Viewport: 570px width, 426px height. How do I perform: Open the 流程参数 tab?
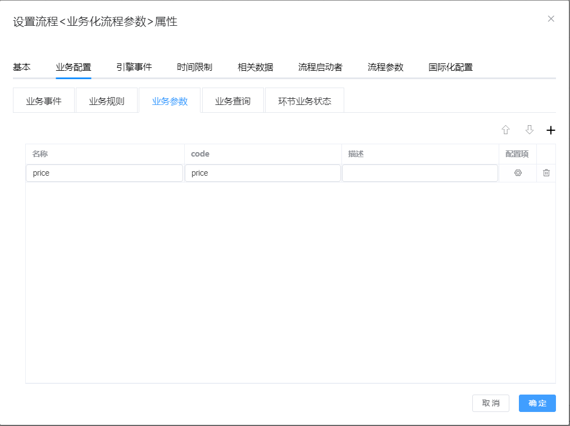click(x=385, y=67)
